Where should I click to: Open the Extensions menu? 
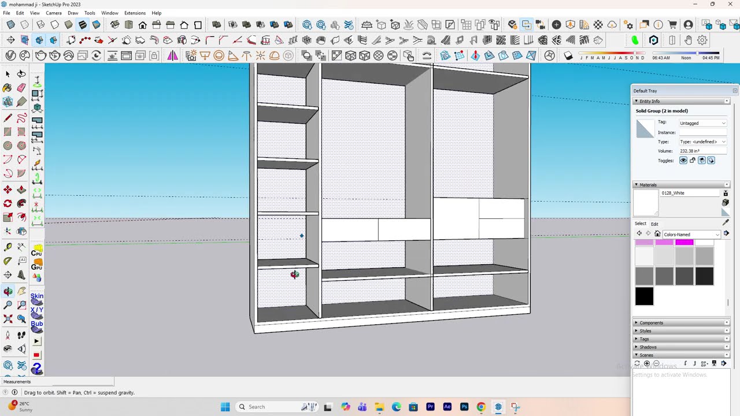tap(135, 13)
